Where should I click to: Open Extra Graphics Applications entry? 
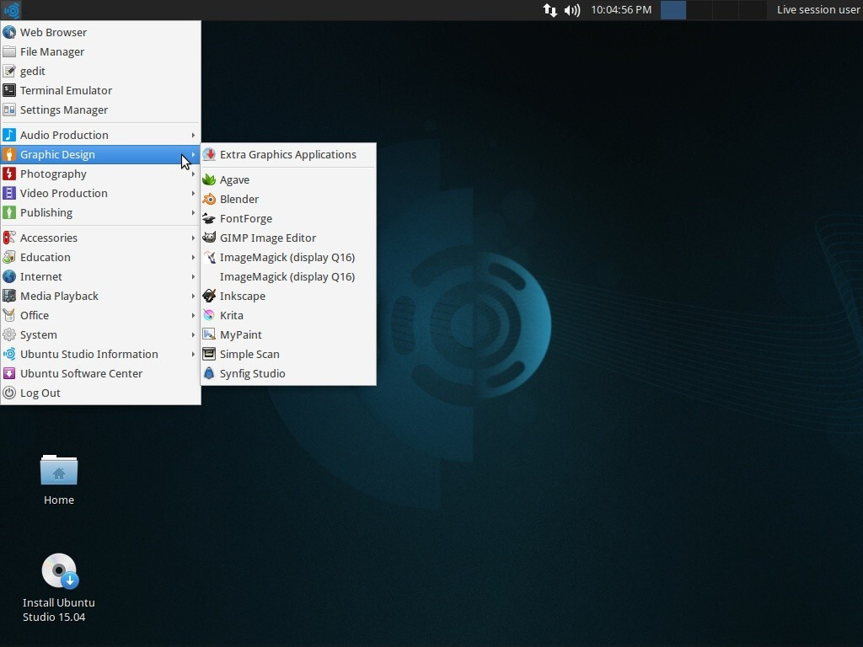coord(288,155)
